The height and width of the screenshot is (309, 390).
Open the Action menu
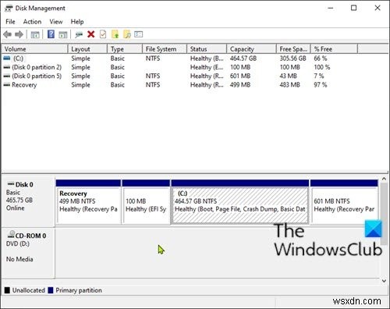pyautogui.click(x=32, y=22)
